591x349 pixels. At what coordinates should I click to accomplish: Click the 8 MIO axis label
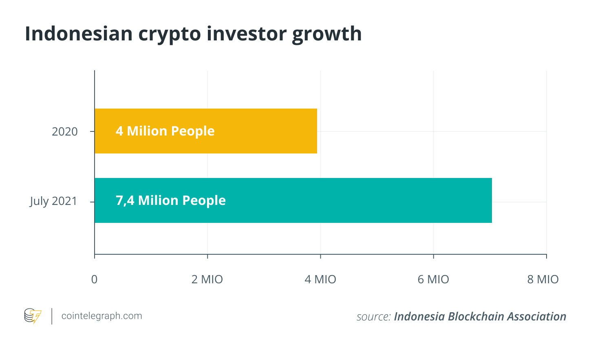coord(543,279)
